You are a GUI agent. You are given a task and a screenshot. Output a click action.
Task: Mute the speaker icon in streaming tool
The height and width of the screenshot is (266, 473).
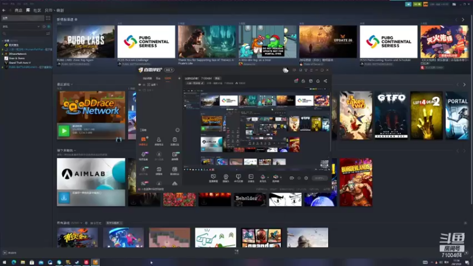coord(276,178)
